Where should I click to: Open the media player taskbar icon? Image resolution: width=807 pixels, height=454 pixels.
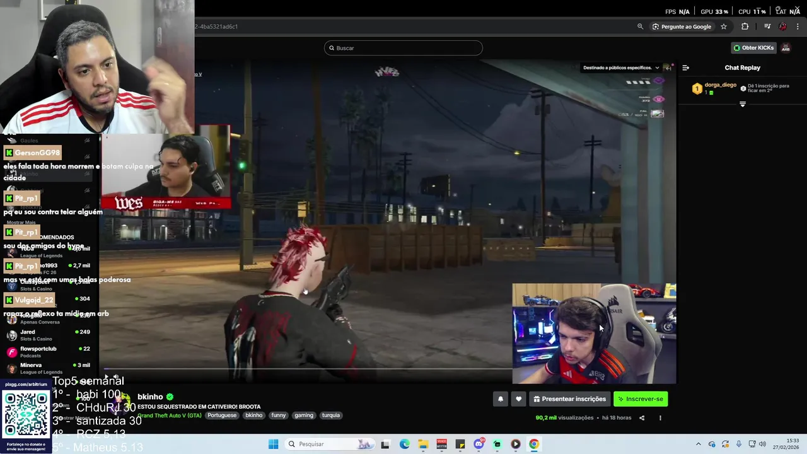516,444
